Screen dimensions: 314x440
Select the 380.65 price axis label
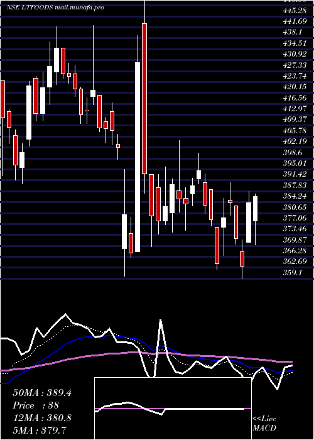point(295,207)
